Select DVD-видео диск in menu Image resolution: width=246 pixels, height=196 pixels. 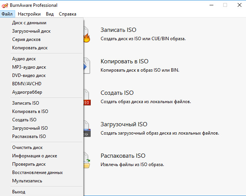pos(42,75)
